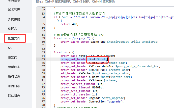Switch to the 外网映射 tab
Viewport: 174px width, 108px height.
[x=14, y=19]
